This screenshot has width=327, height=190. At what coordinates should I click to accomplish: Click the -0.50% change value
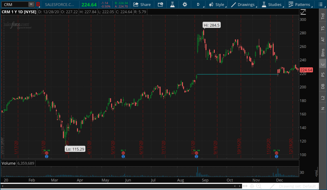[x=106, y=6]
